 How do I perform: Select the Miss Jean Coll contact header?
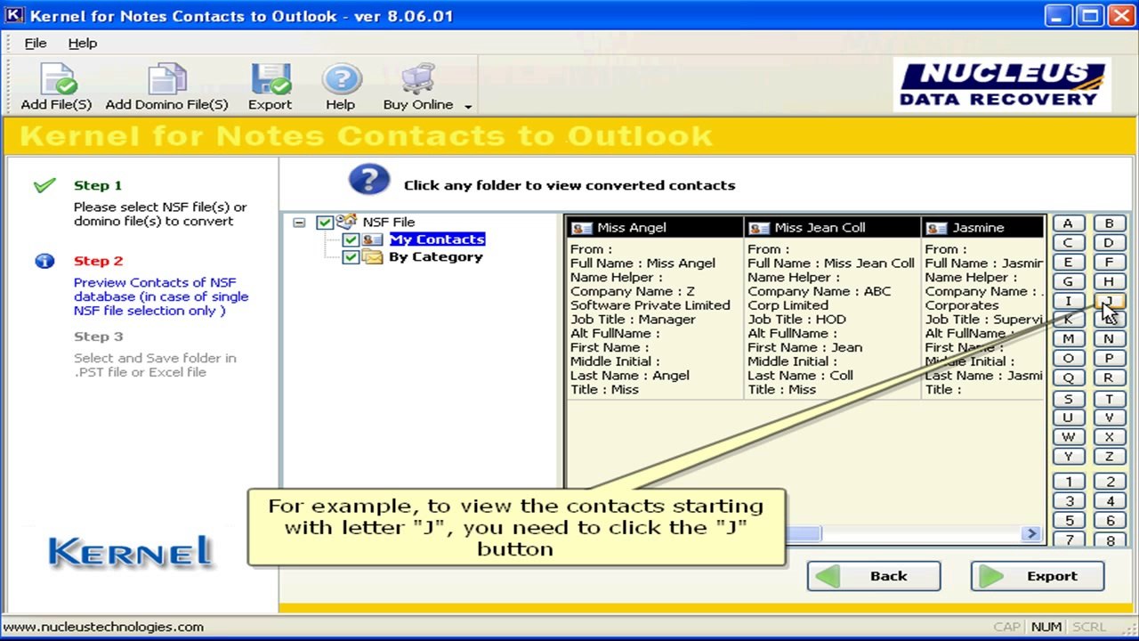(x=833, y=228)
